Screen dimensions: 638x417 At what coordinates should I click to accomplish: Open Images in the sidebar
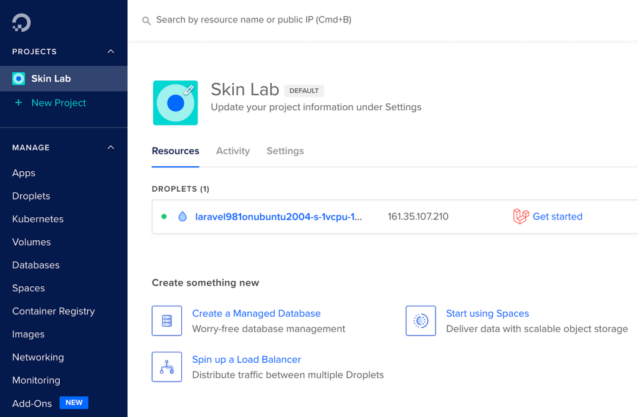click(x=29, y=334)
